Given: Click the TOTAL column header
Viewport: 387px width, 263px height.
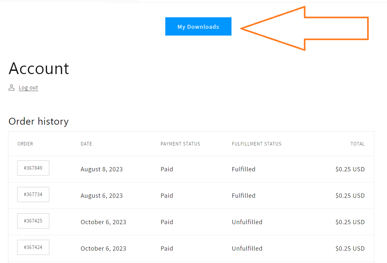Looking at the screenshot, I should point(357,144).
